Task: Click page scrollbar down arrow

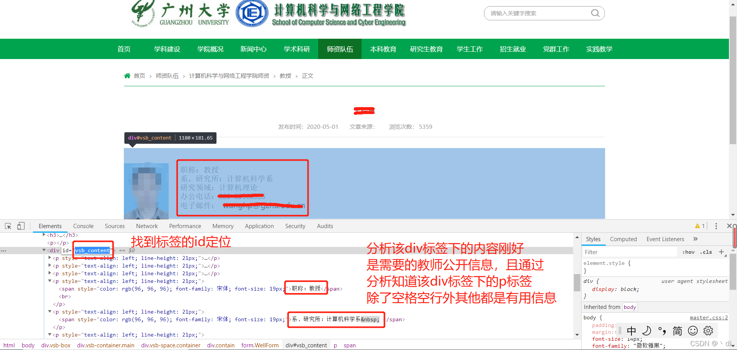Action: 733,215
